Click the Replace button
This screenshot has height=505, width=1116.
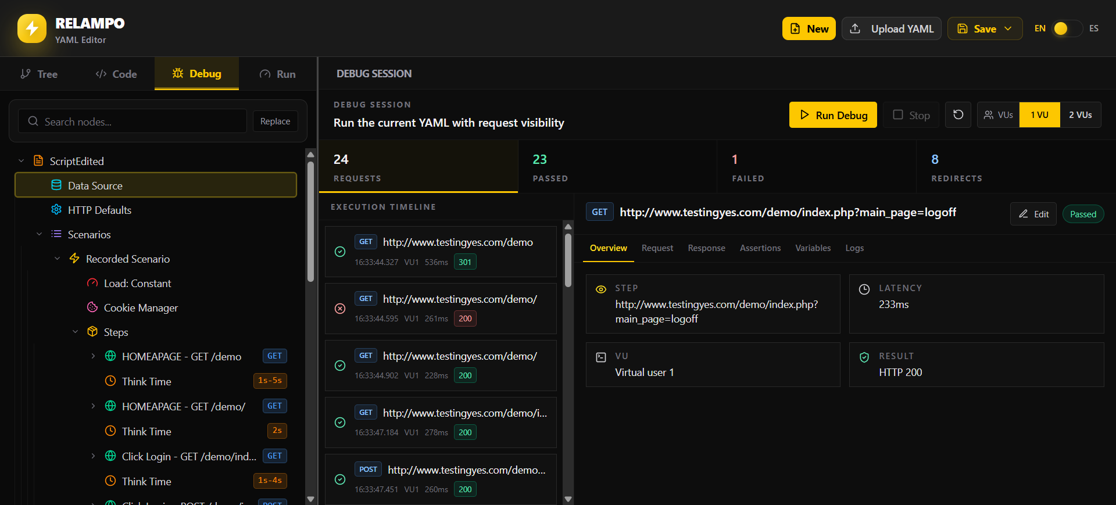click(x=275, y=121)
